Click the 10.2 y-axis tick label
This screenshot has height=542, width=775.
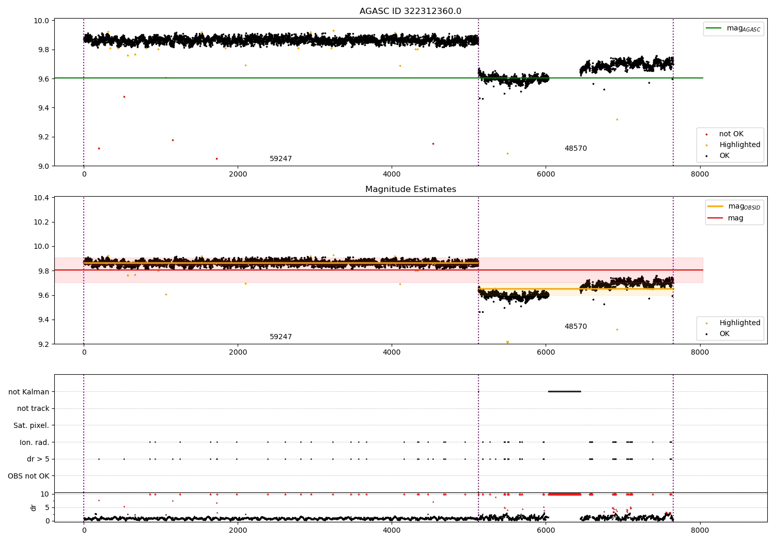[41, 222]
